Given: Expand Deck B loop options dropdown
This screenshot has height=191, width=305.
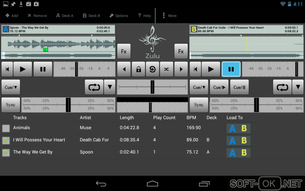Looking at the screenshot, I should [298, 87].
